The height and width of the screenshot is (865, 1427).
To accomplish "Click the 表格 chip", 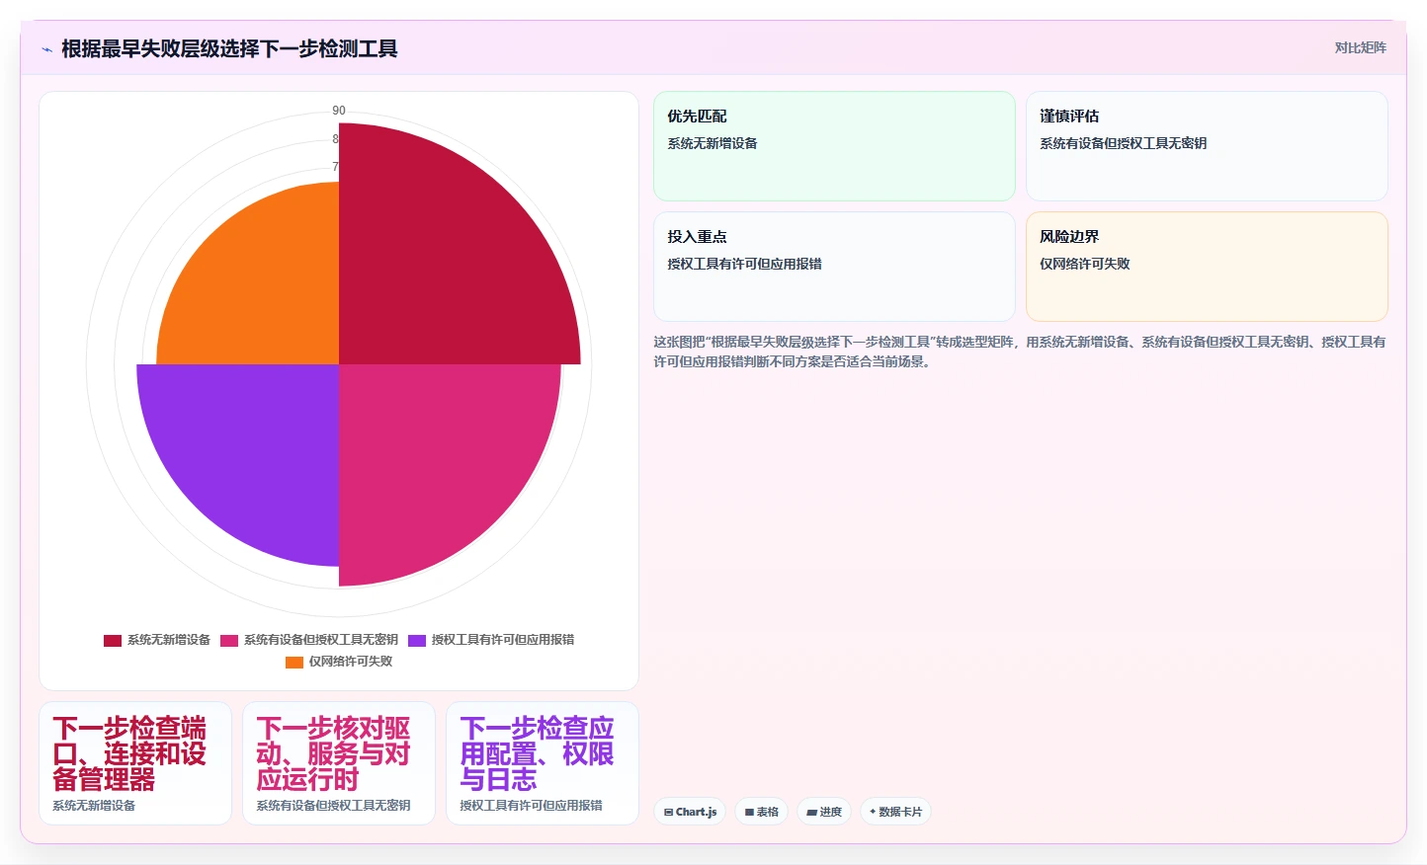I will point(761,812).
